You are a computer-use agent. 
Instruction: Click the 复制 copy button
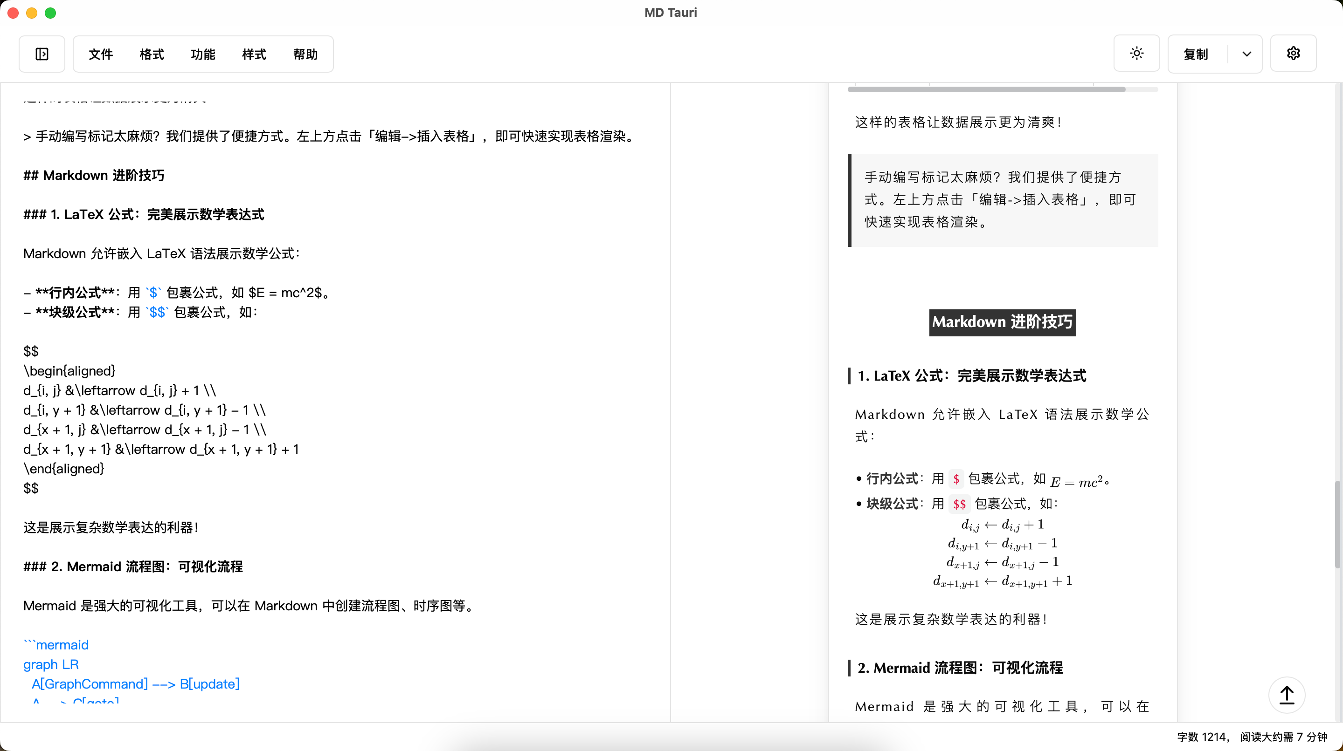tap(1196, 54)
